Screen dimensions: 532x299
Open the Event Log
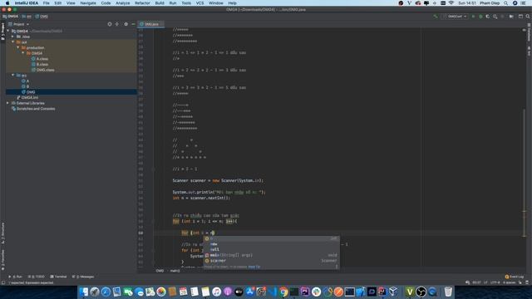click(x=515, y=277)
